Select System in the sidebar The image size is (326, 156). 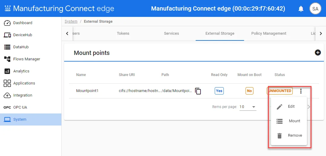click(31, 119)
